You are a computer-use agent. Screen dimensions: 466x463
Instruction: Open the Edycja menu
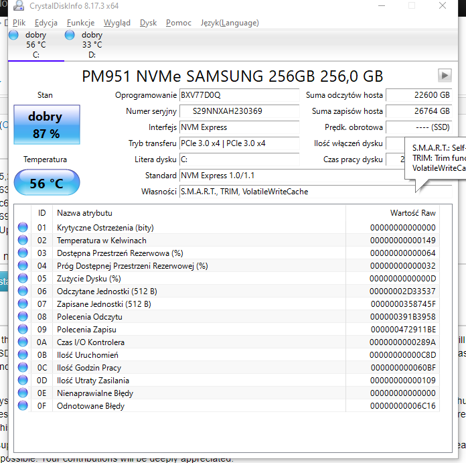pyautogui.click(x=46, y=23)
